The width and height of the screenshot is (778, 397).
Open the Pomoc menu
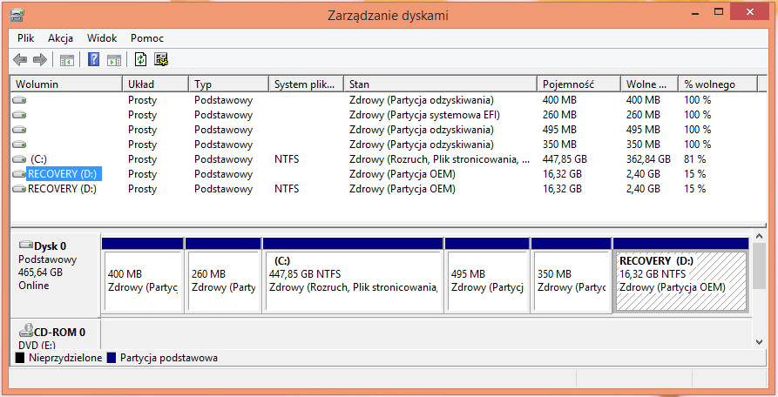147,38
